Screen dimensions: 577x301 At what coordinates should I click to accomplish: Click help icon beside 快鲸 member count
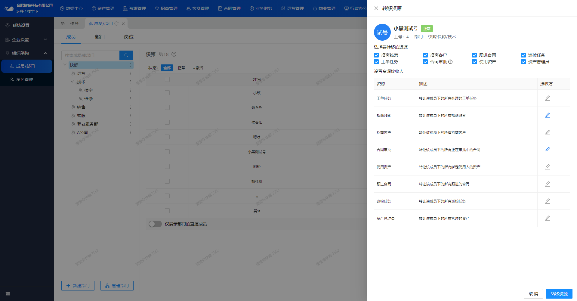click(x=174, y=54)
